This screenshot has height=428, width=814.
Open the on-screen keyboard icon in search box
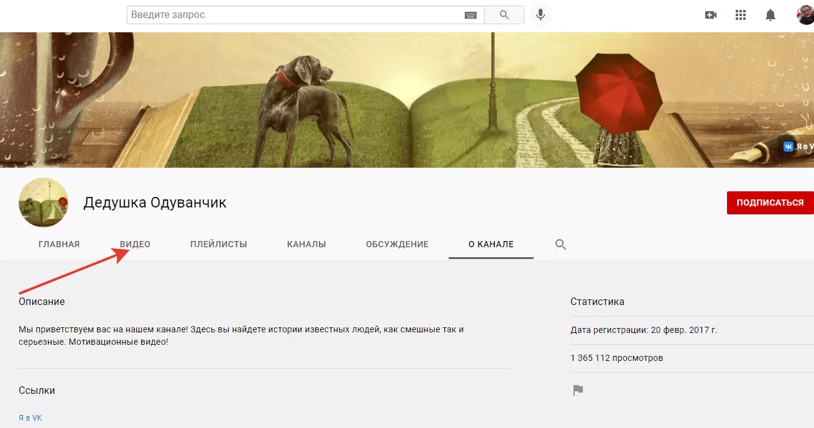[x=470, y=15]
